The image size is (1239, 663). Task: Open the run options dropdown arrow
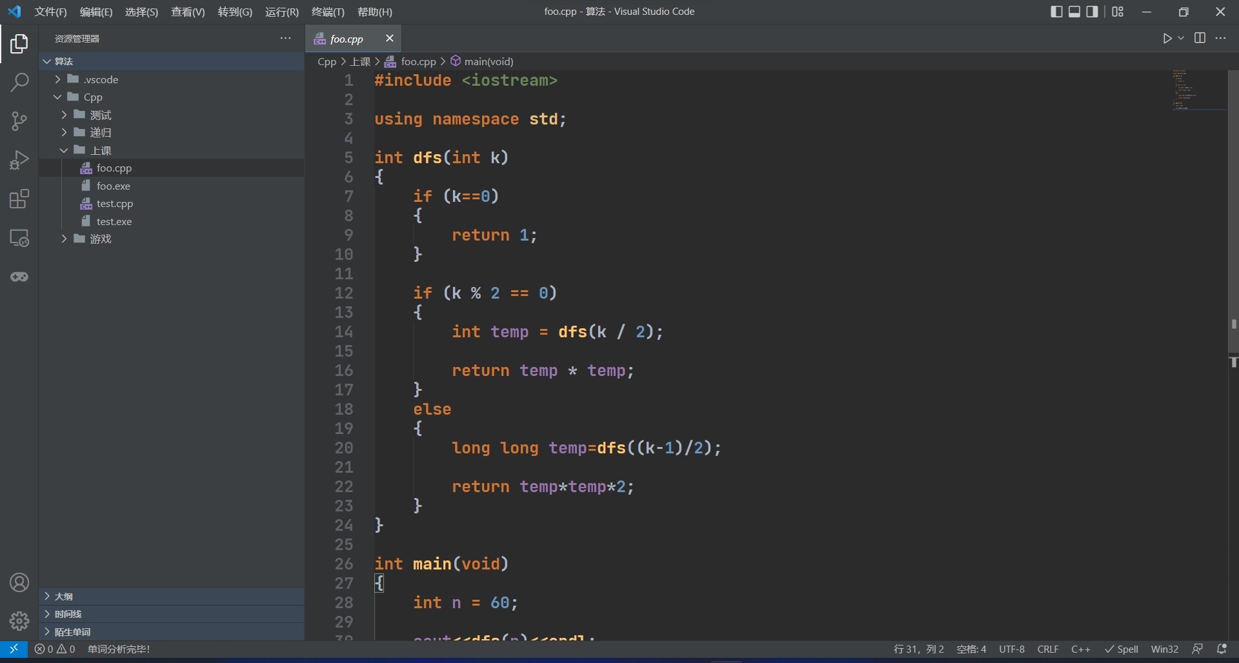[1180, 38]
